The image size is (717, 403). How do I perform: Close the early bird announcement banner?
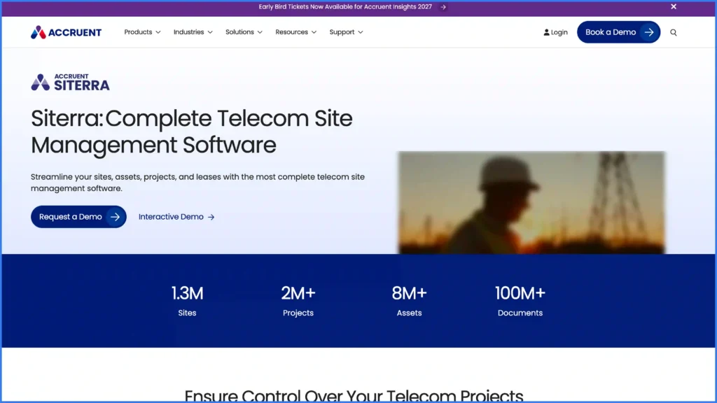click(x=673, y=6)
